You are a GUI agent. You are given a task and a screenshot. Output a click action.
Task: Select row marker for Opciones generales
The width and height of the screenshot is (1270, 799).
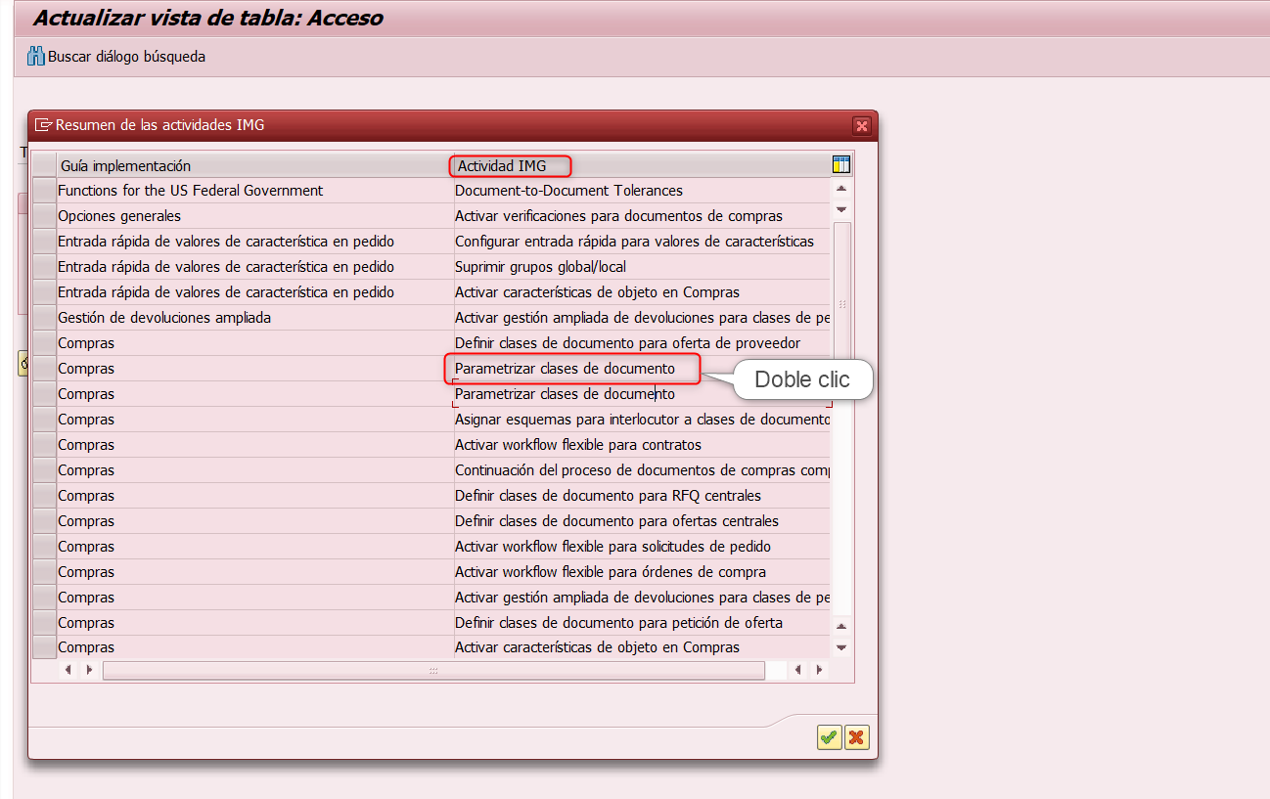click(x=44, y=216)
